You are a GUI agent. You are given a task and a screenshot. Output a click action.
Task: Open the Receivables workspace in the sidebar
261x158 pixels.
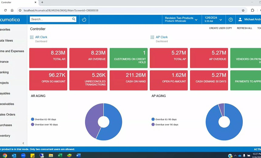point(7,104)
